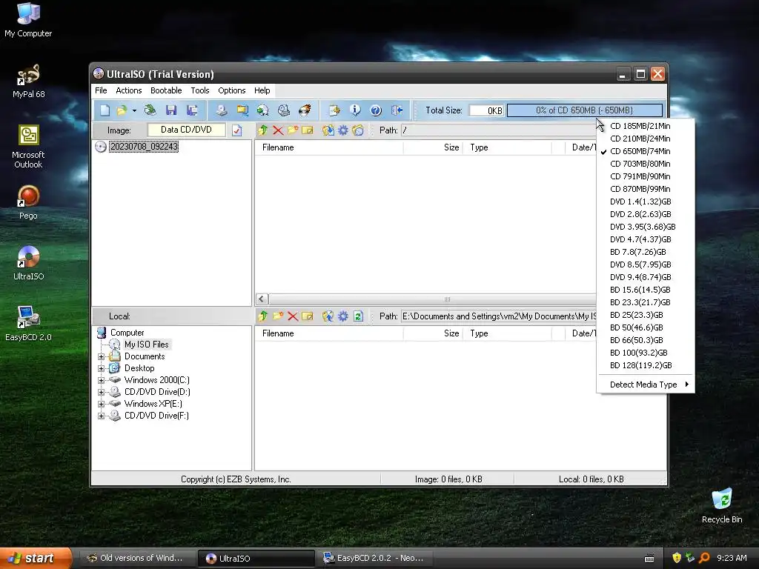Screen dimensions: 759x569
Task: Click the Mount to Virtual Drive icon
Action: (x=284, y=110)
